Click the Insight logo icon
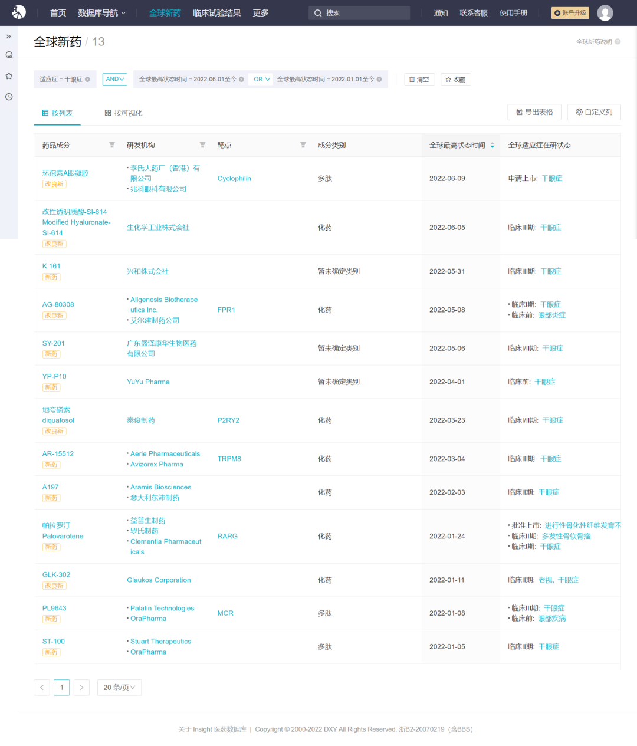This screenshot has width=637, height=746. point(19,12)
